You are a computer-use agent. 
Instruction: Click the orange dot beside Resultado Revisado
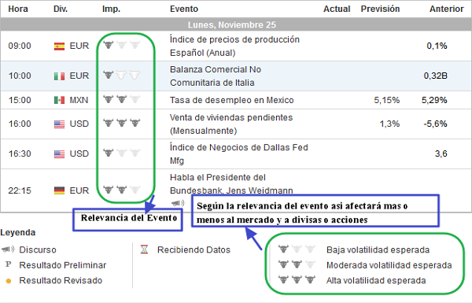pyautogui.click(x=9, y=281)
